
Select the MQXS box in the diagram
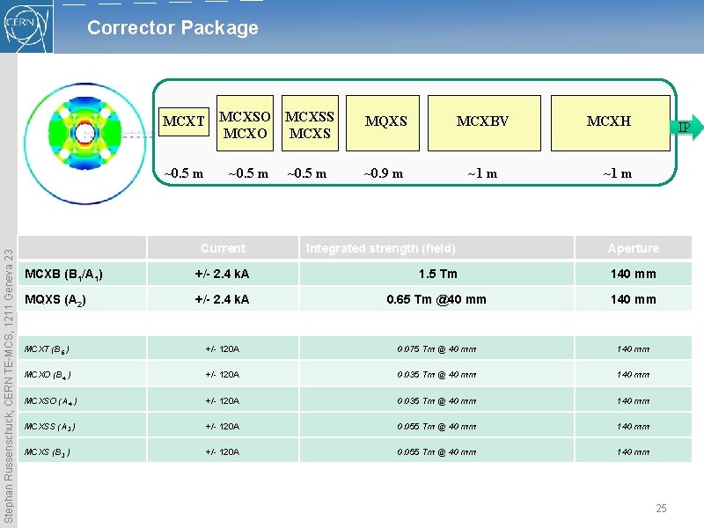383,123
